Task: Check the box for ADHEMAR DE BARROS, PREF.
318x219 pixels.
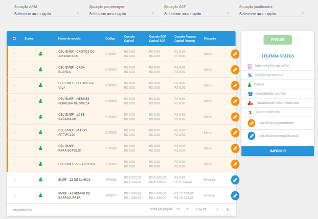Action: [14, 195]
